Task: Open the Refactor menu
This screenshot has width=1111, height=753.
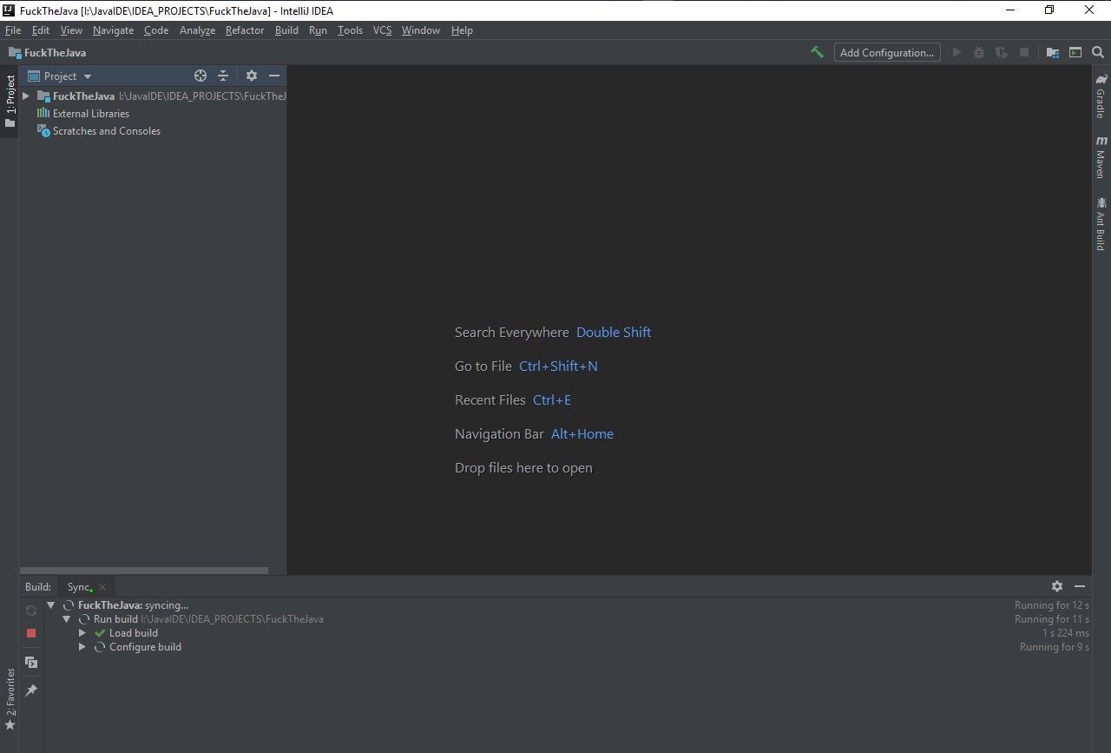Action: coord(245,30)
